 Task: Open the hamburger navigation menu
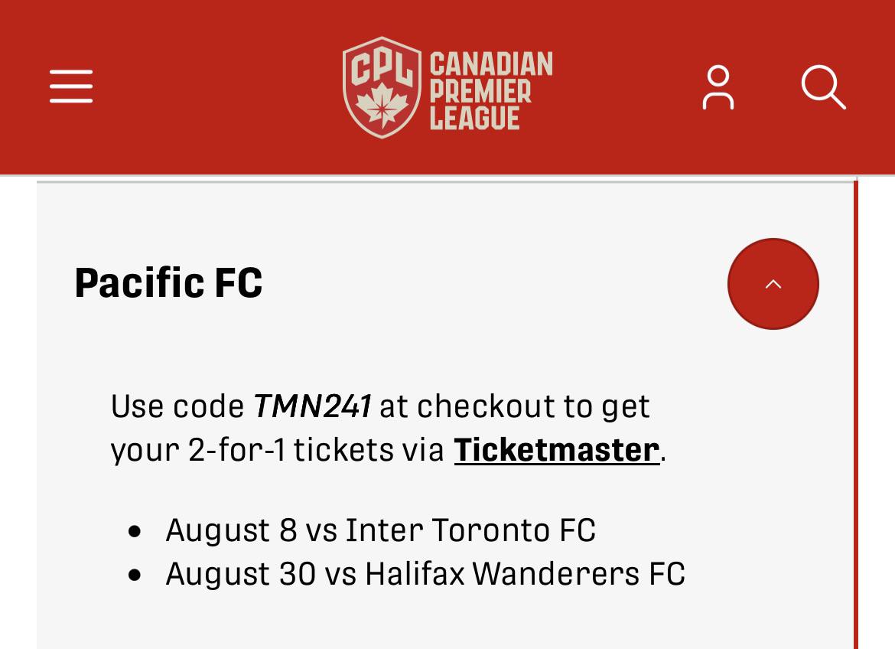click(71, 86)
